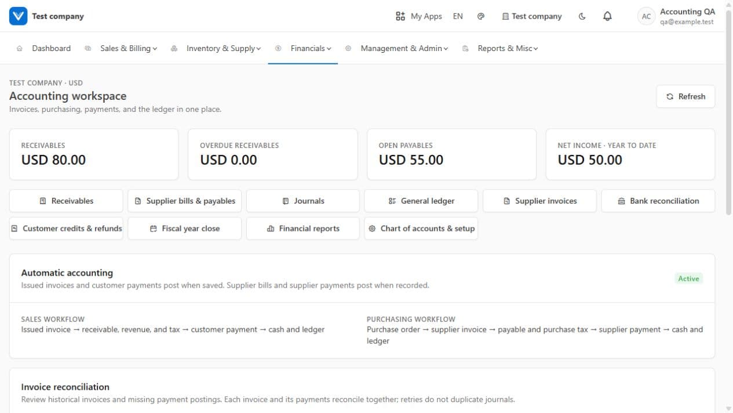Open Chart of accounts & setup
Screen dimensions: 733x413
point(421,229)
